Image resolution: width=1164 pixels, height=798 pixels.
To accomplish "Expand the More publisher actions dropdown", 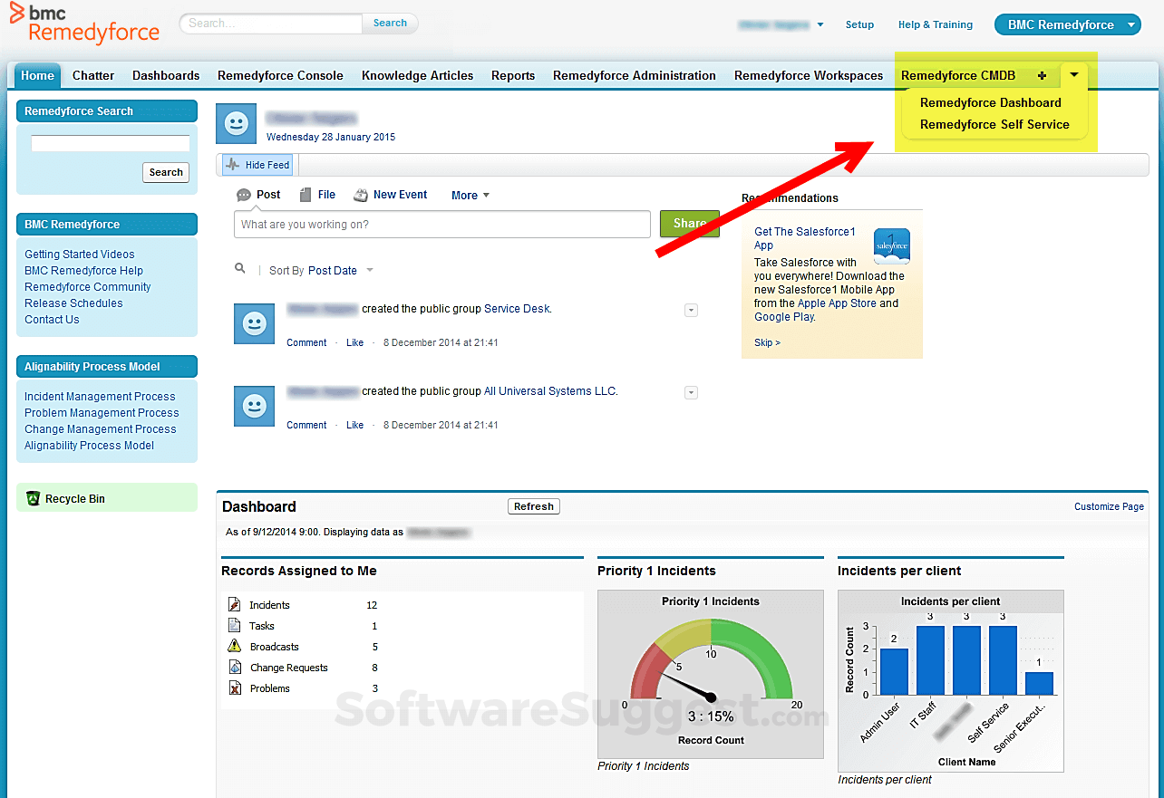I will click(x=470, y=195).
